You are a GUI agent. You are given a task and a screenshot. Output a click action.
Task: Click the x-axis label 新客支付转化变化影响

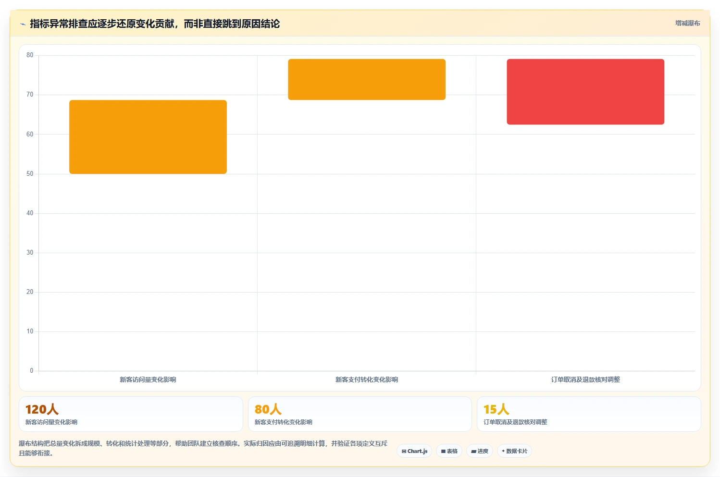pyautogui.click(x=367, y=379)
